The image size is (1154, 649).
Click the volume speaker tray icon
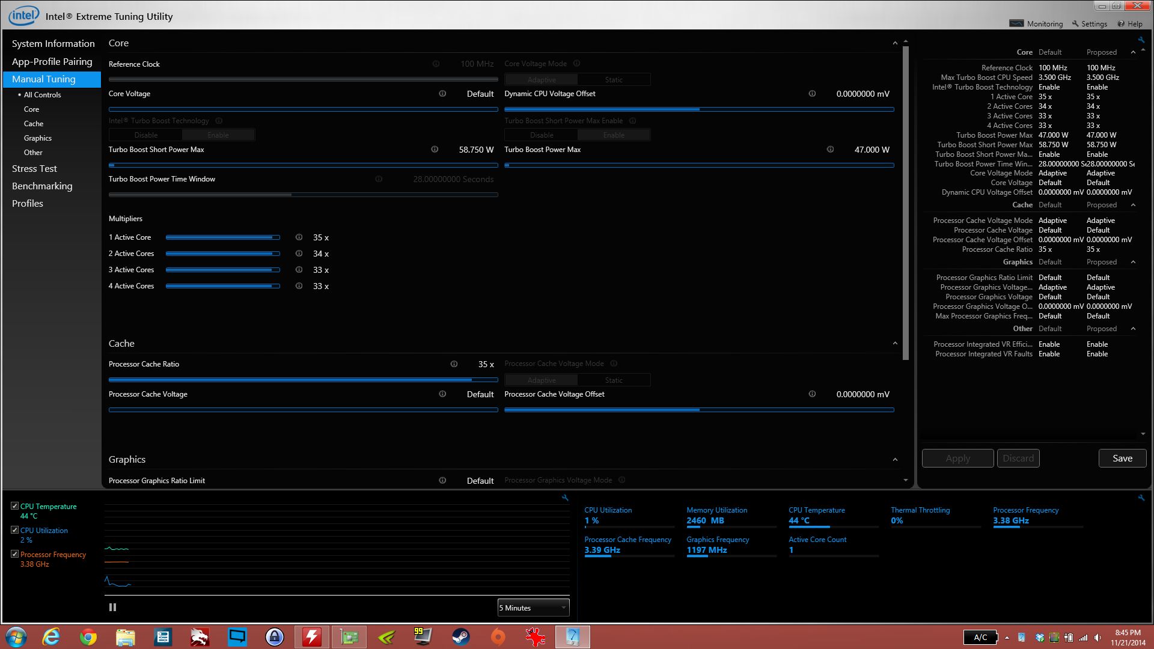point(1098,638)
